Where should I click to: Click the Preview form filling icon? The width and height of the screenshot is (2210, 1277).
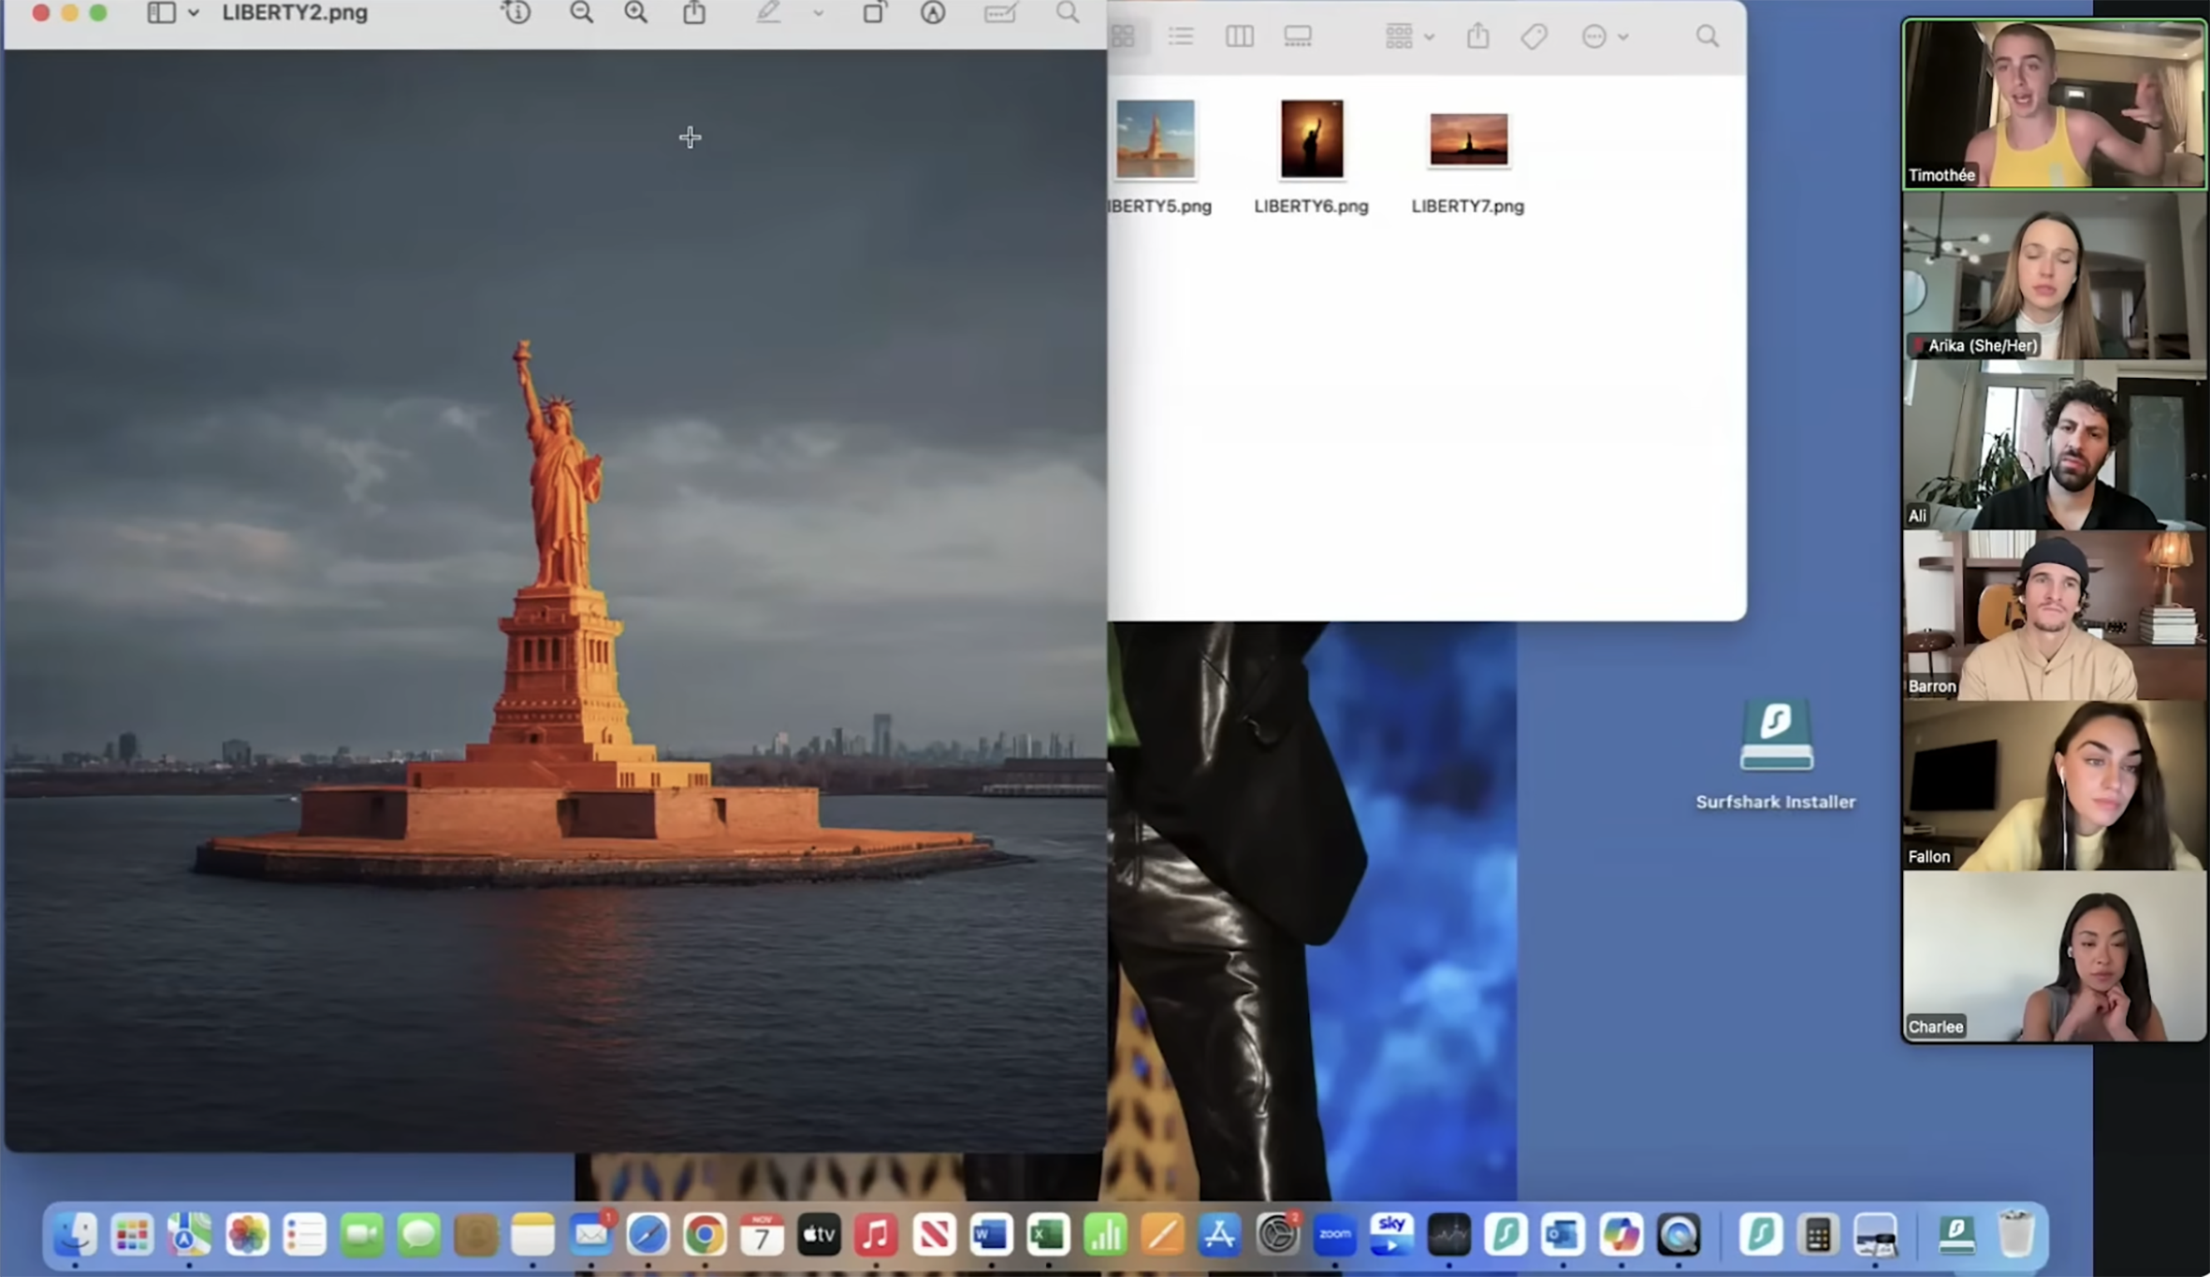[x=999, y=13]
